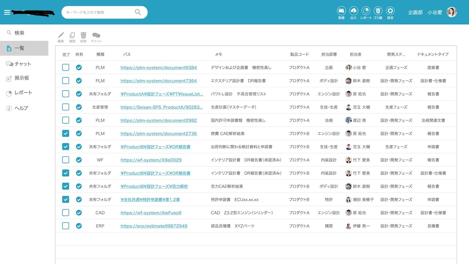
Task: Click 法規関連文書 document type cell
Action: coord(433,120)
